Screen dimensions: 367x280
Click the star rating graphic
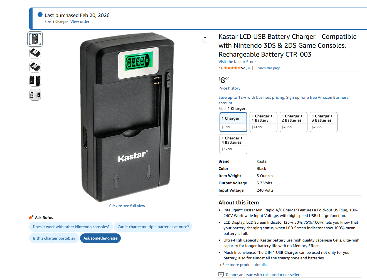point(232,68)
